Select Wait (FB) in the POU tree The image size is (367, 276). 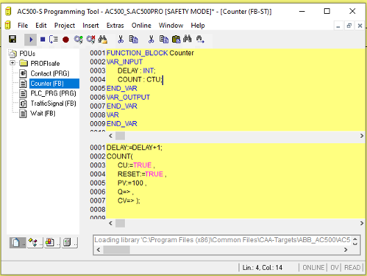[x=42, y=113]
